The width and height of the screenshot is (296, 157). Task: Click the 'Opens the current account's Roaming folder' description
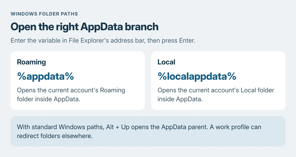[71, 95]
